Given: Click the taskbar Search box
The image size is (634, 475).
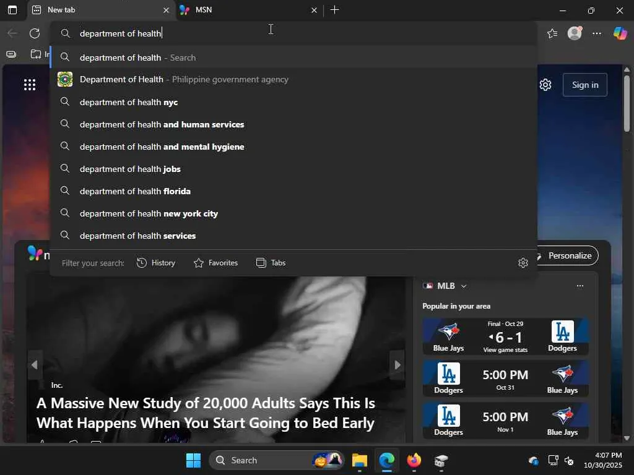Looking at the screenshot, I should (x=277, y=460).
